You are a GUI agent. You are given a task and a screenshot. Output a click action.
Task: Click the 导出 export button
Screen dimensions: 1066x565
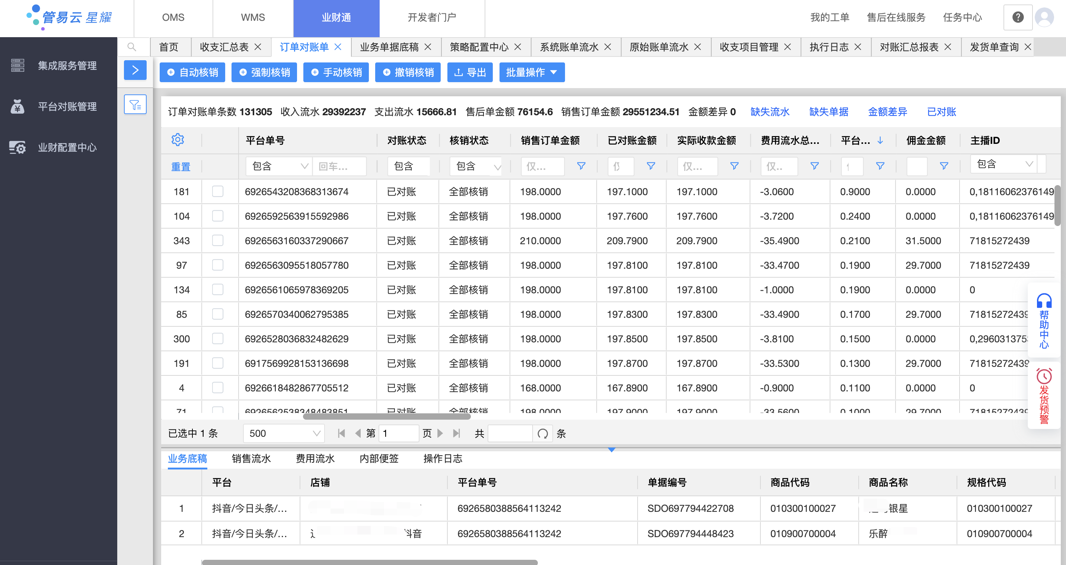(x=470, y=72)
